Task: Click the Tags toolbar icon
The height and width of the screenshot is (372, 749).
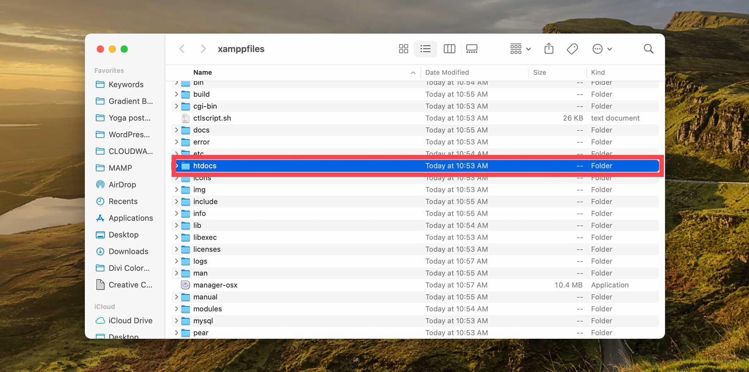Action: pos(572,49)
